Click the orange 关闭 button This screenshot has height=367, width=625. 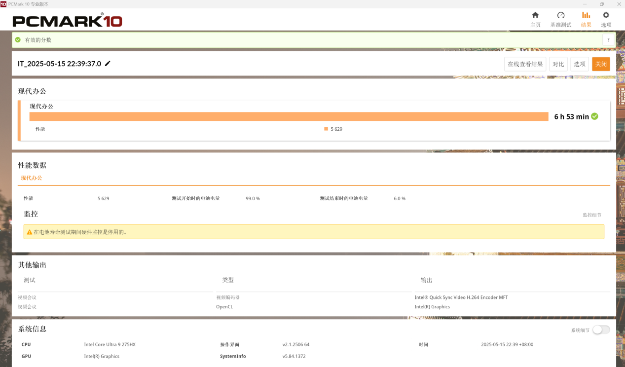pos(601,64)
